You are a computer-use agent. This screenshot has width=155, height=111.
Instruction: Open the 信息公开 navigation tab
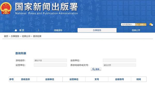tap(136, 30)
